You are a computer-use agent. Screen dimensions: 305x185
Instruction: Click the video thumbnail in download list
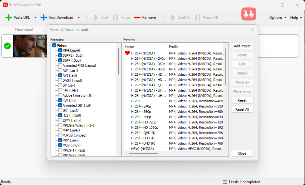[30, 46]
